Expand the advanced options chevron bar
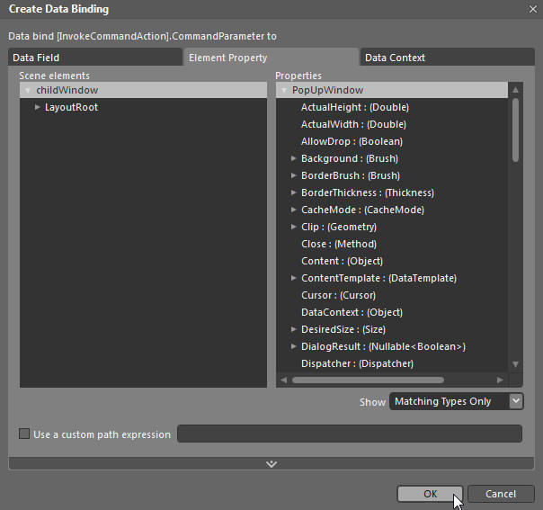This screenshot has width=543, height=510. coord(271,463)
